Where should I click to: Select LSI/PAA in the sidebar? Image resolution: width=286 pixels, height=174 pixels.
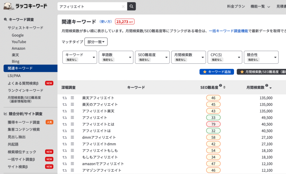click(14, 76)
